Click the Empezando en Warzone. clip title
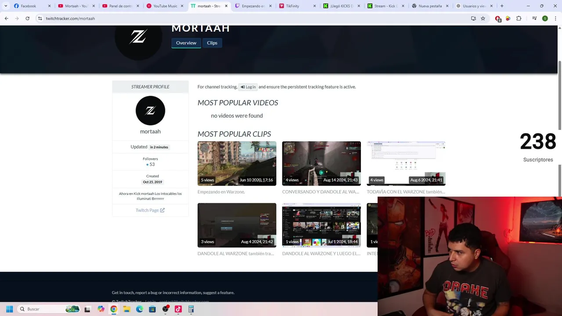The image size is (562, 316). (221, 192)
